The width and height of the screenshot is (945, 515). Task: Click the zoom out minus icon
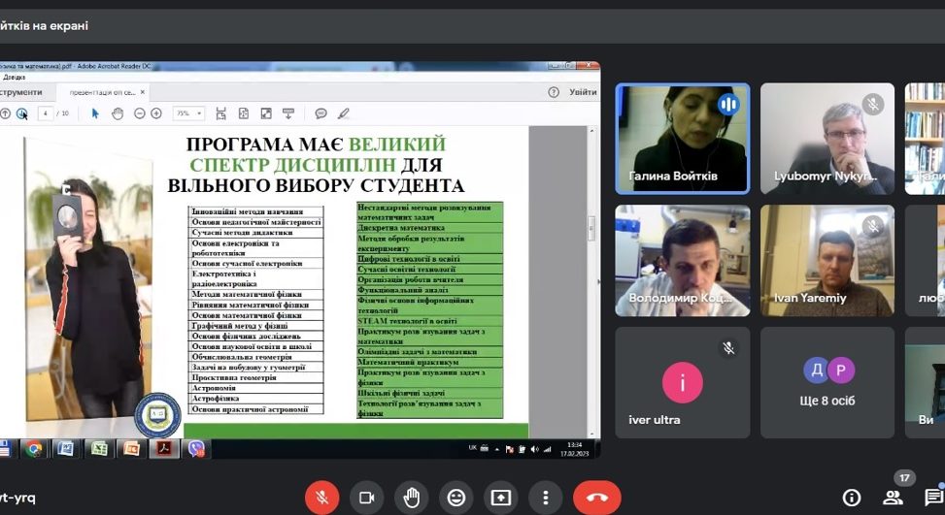[x=140, y=113]
